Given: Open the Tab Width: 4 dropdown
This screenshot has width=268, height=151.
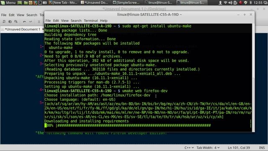Looking at the screenshot, I should coord(208,148).
